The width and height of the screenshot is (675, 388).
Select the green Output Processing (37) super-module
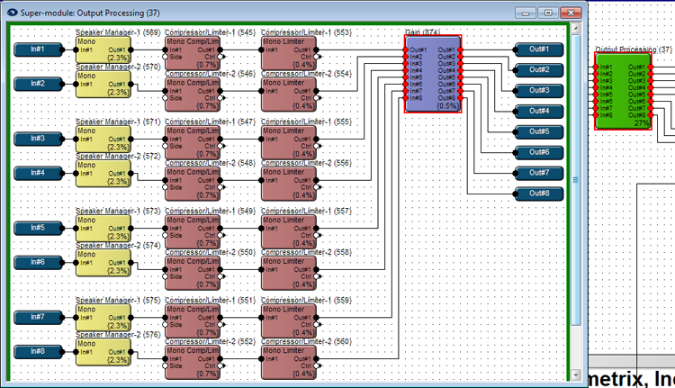pos(624,91)
